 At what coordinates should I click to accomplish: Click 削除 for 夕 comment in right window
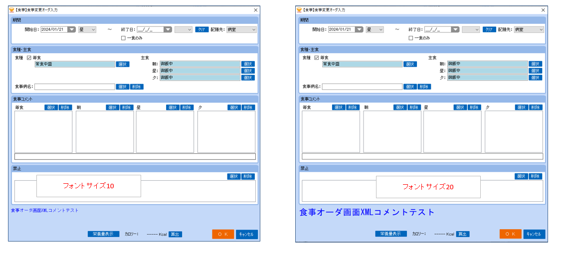click(536, 107)
